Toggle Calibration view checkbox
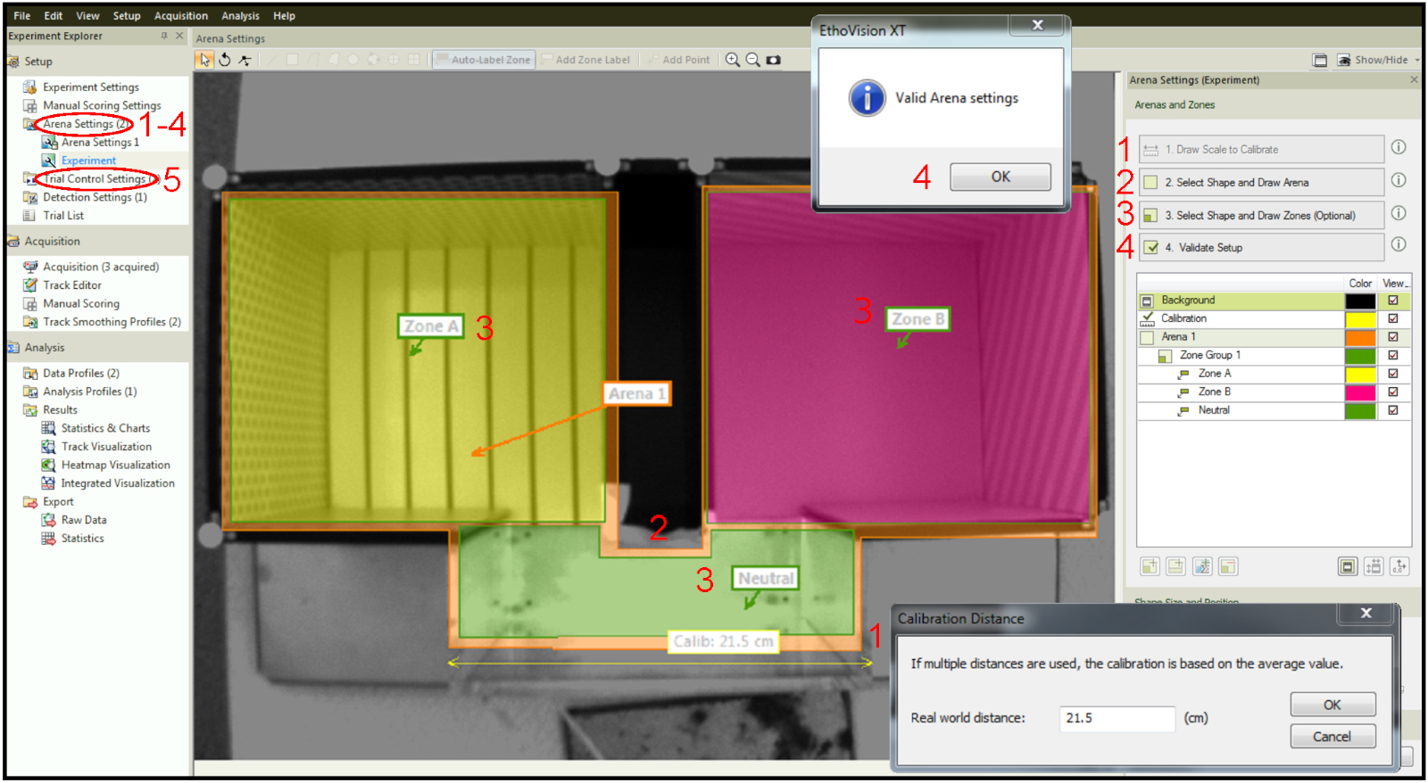Screen dimensions: 1428x783 point(1393,319)
